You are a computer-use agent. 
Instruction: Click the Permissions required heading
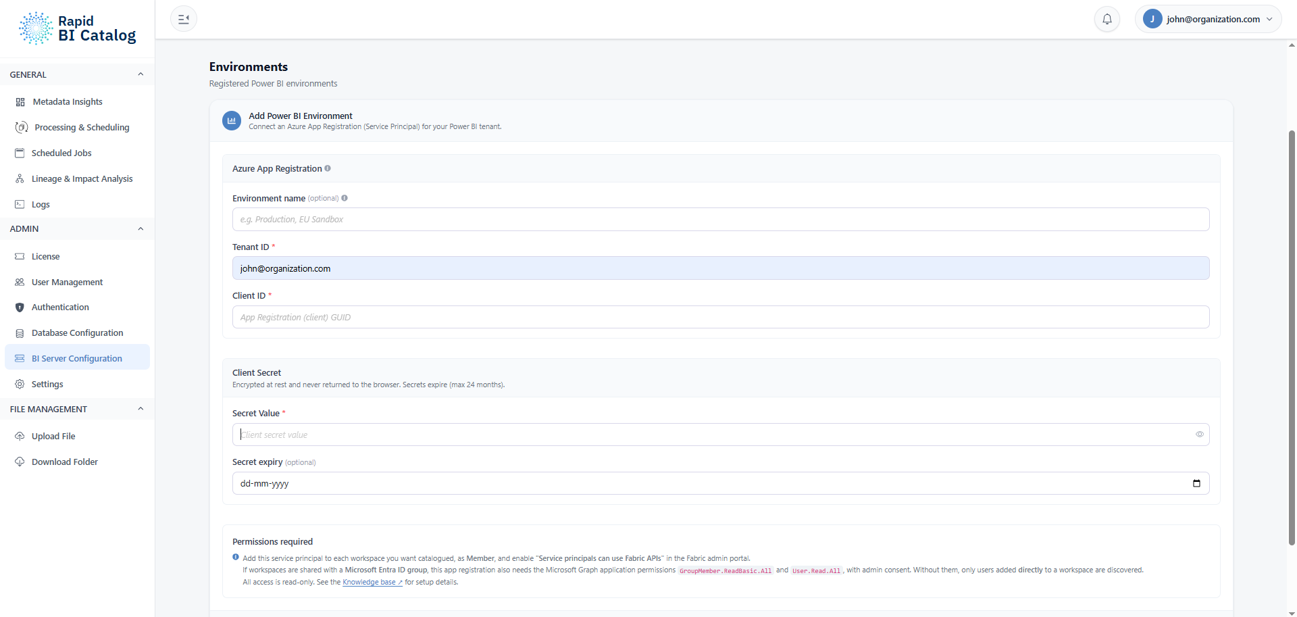point(273,541)
